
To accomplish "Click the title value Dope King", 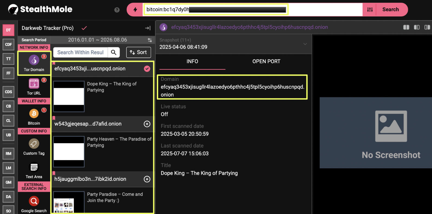I will 199,173.
